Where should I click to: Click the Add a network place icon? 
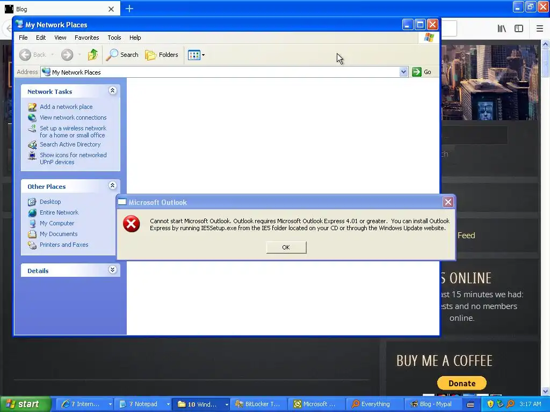[32, 107]
